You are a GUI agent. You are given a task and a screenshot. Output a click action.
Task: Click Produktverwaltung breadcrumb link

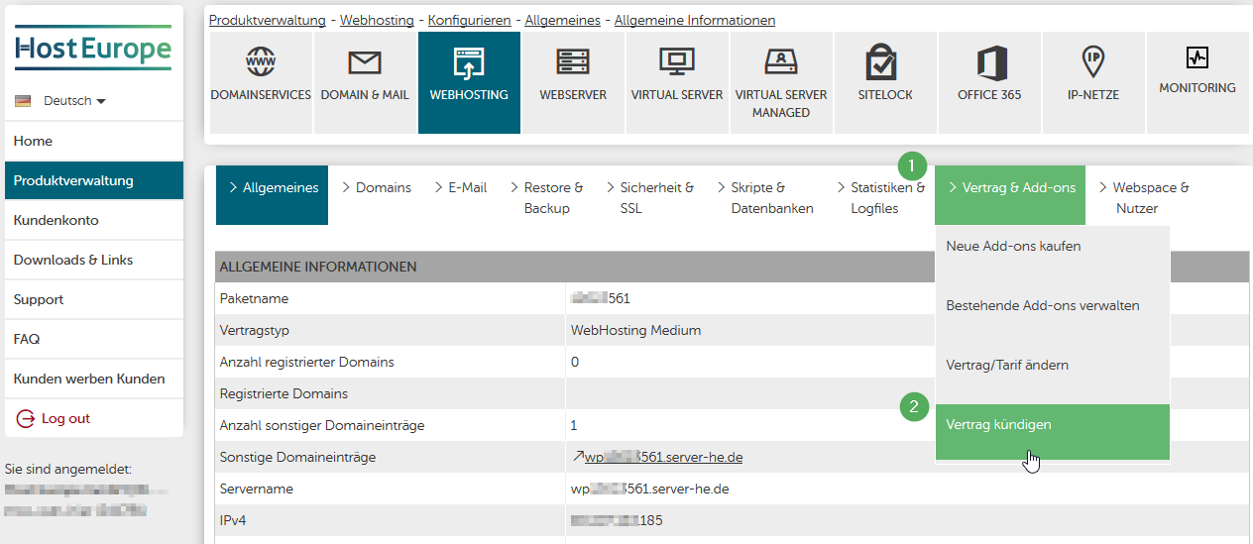(268, 20)
